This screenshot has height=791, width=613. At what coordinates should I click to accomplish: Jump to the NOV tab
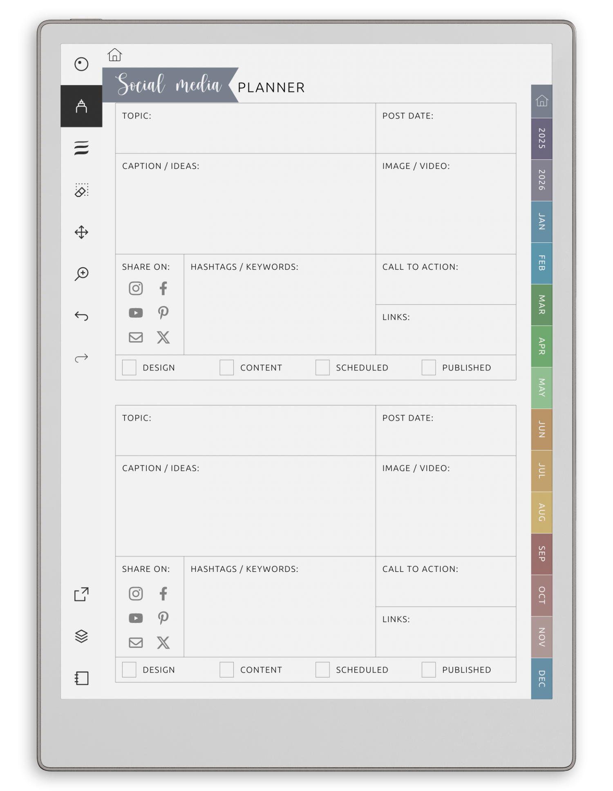click(x=541, y=637)
